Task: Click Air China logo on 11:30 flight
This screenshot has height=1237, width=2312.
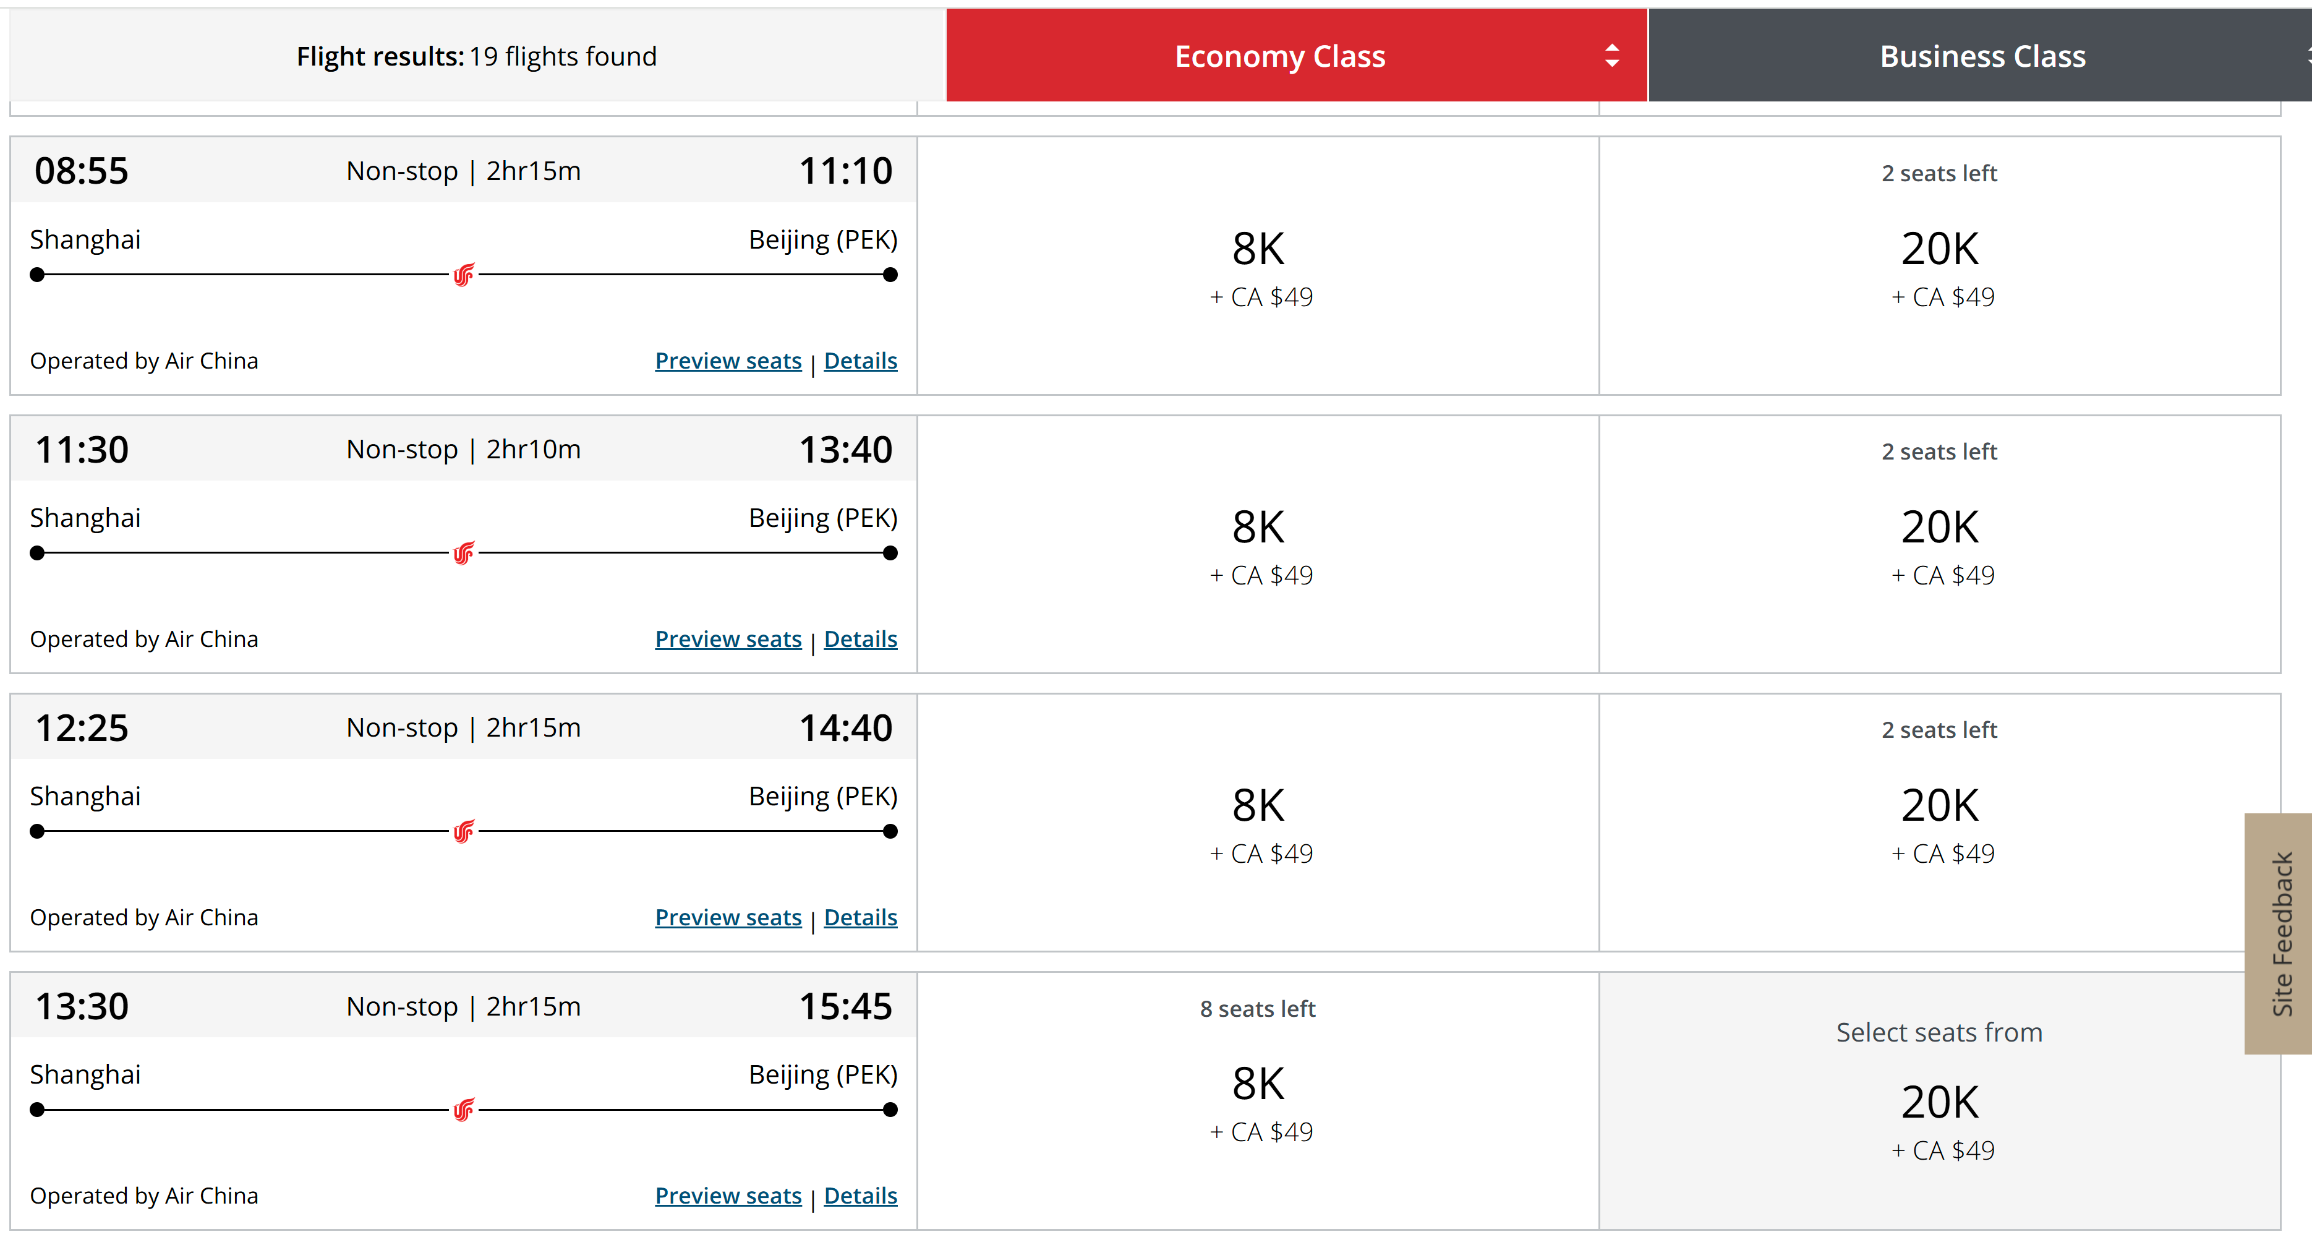Action: (x=463, y=553)
